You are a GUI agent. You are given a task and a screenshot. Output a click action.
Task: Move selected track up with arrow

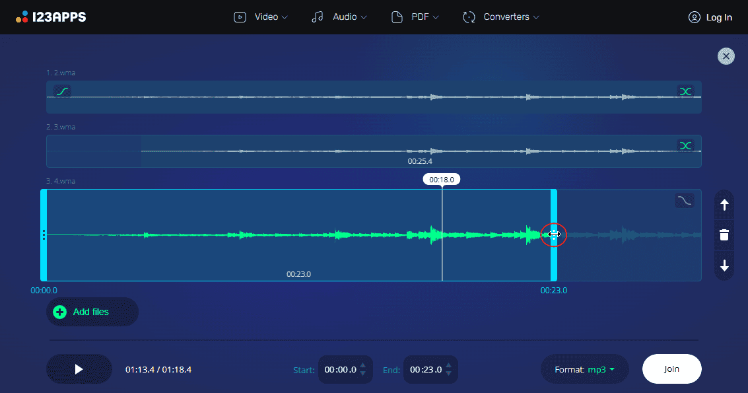pyautogui.click(x=724, y=205)
